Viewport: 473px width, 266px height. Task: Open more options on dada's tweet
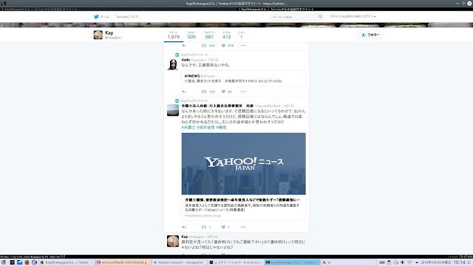(243, 92)
